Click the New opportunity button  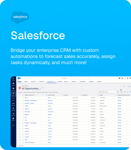[124, 87]
